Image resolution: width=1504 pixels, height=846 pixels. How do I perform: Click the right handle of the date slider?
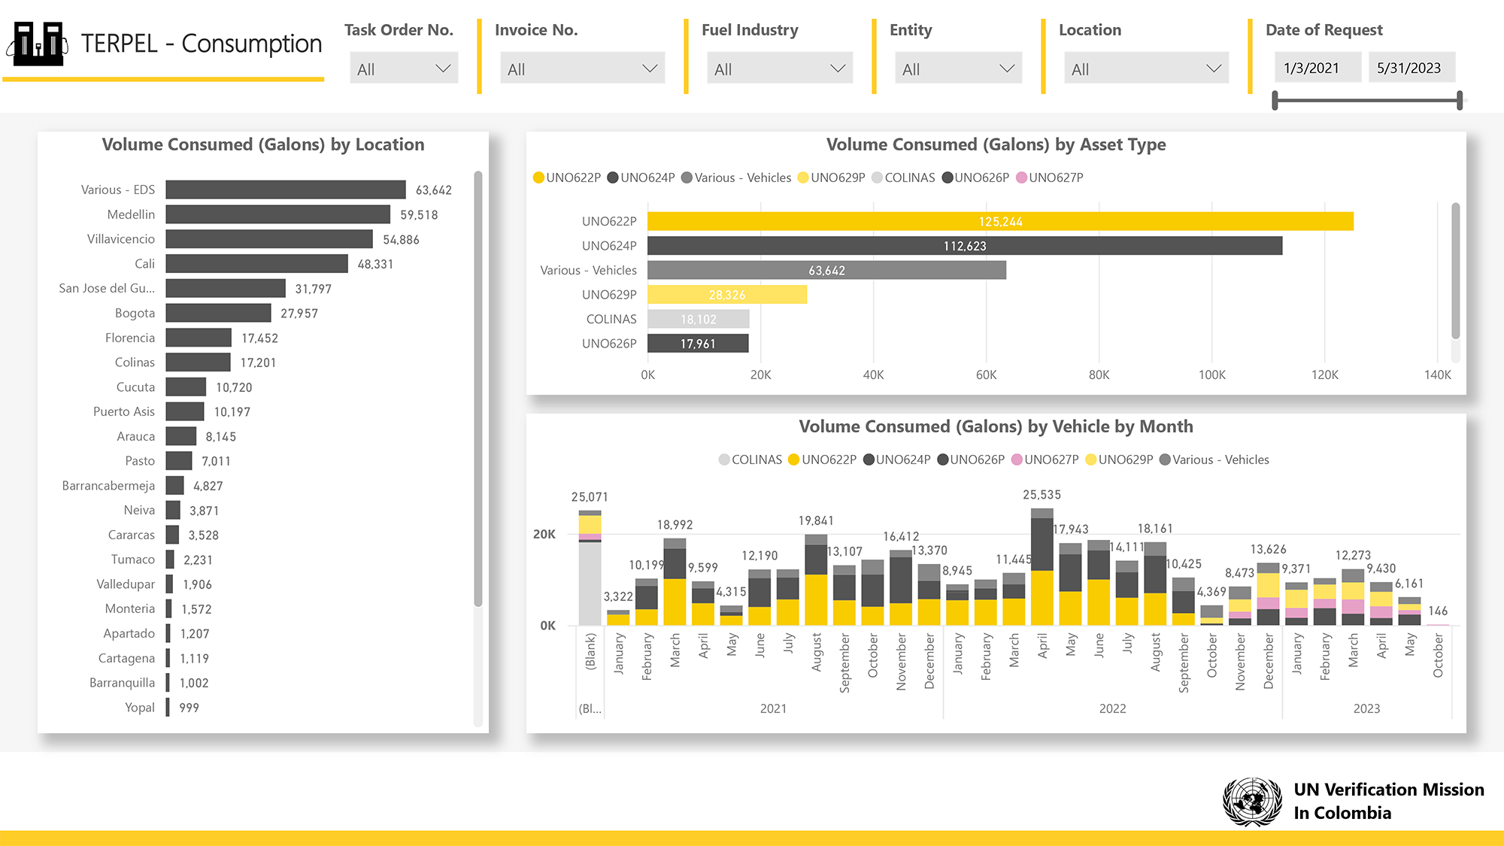1460,100
